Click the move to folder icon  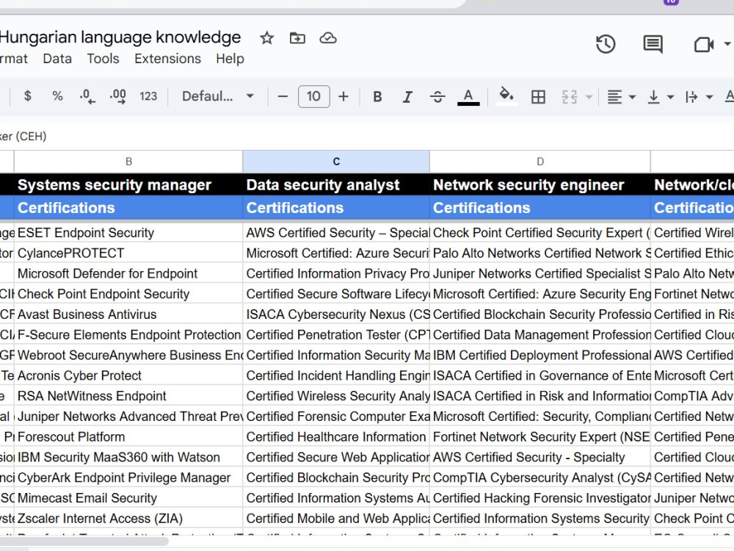pyautogui.click(x=297, y=38)
